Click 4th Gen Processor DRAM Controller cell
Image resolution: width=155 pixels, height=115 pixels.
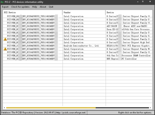128,56
